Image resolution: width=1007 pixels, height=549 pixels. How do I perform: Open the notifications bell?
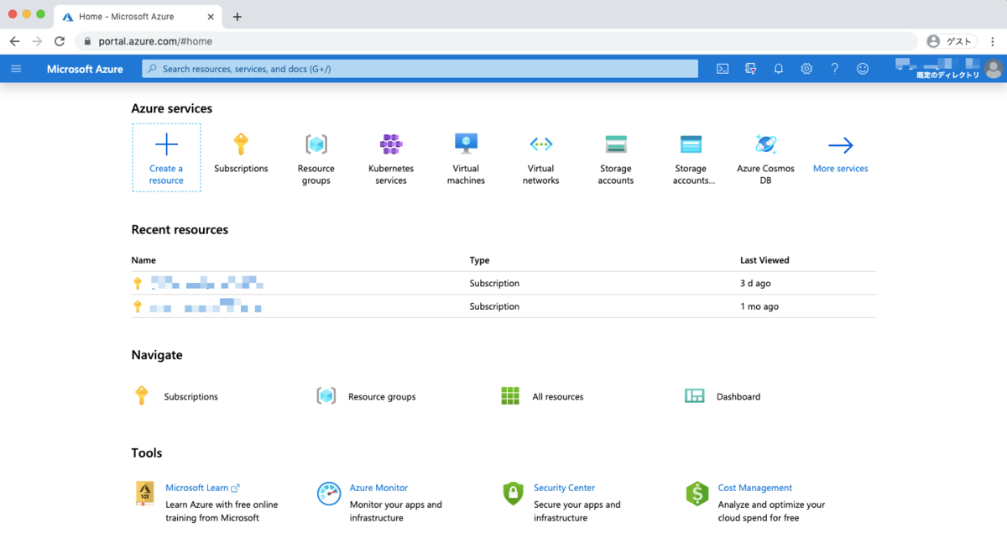(x=779, y=69)
